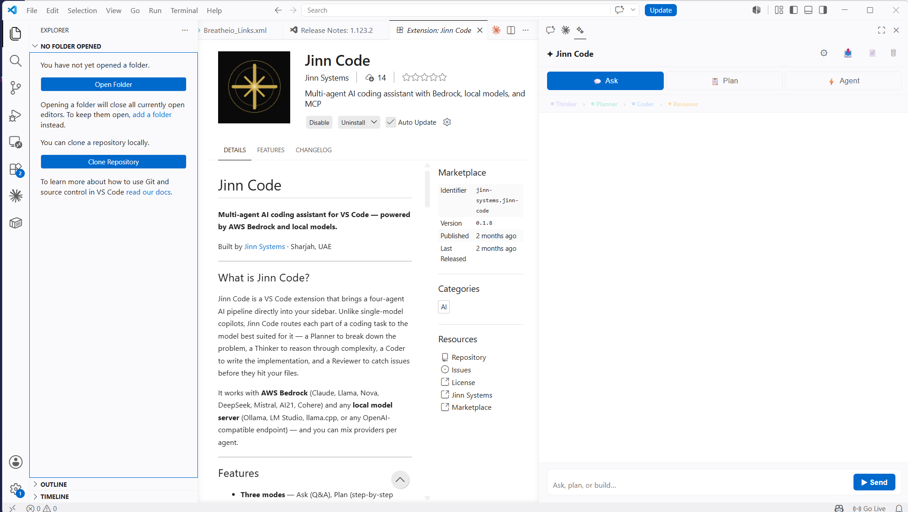The height and width of the screenshot is (512, 908).
Task: Open the File menu
Action: point(32,10)
